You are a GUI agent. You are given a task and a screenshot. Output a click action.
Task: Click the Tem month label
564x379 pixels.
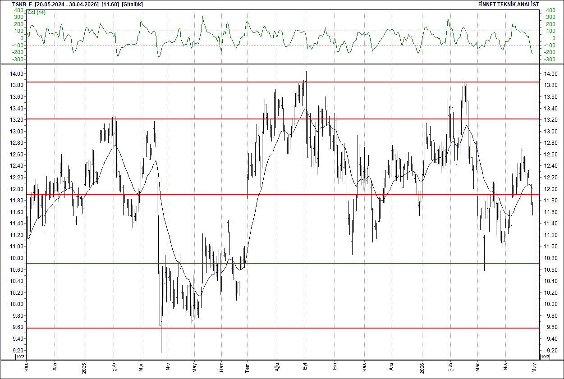tap(247, 368)
